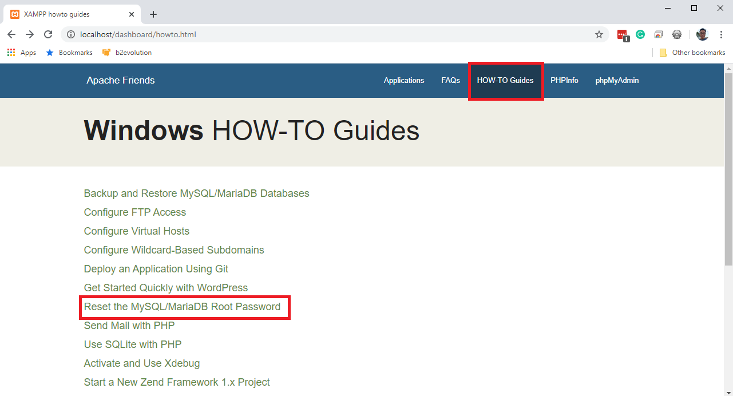Open phpMyAdmin from the navigation bar
The image size is (733, 396).
tap(617, 81)
